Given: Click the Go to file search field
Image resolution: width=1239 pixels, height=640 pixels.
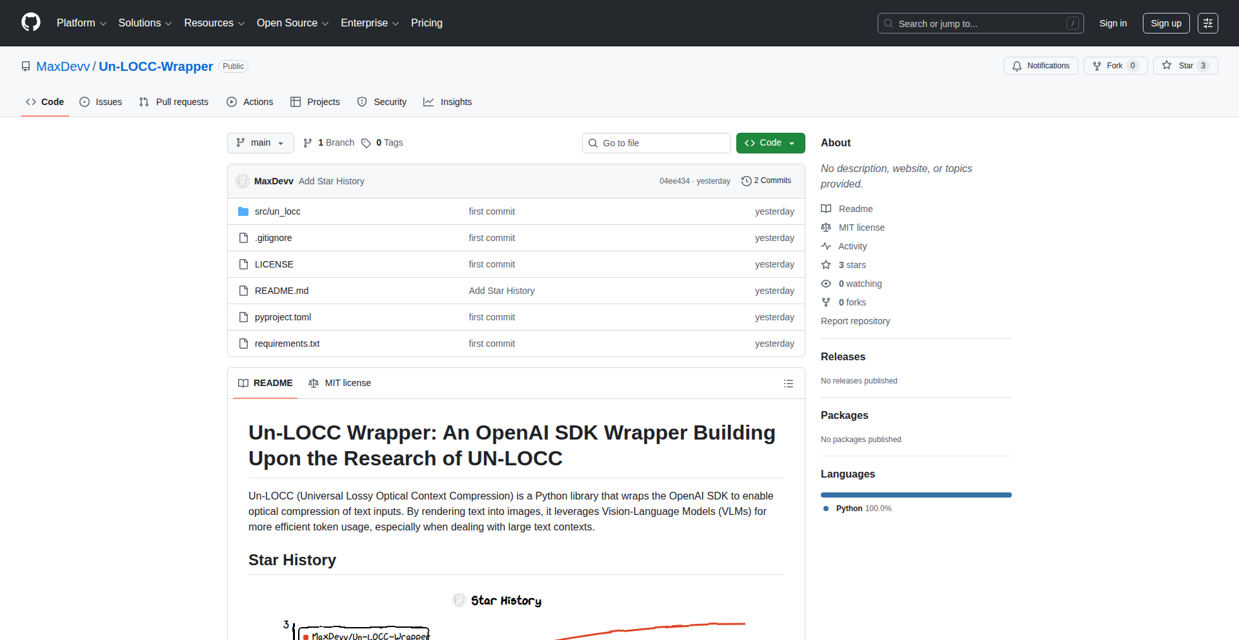Looking at the screenshot, I should (x=656, y=143).
